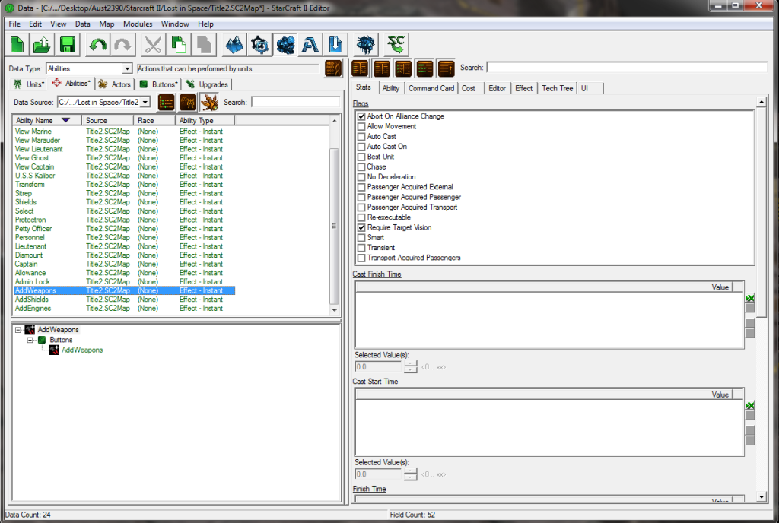
Task: Collapse the Buttons tree node
Action: click(x=30, y=340)
